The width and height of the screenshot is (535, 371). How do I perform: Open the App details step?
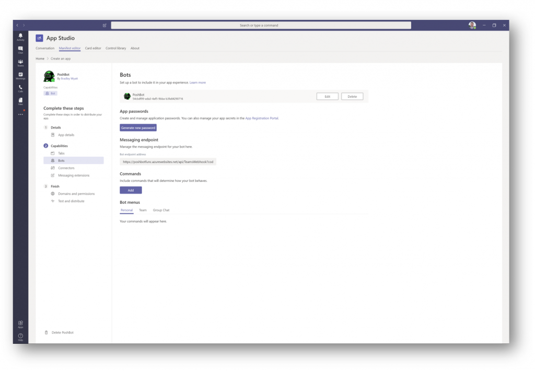coord(66,135)
